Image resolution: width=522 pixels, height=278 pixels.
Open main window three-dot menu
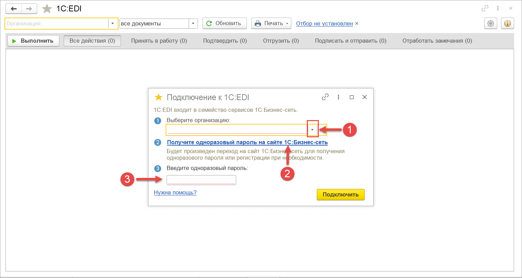(498, 8)
